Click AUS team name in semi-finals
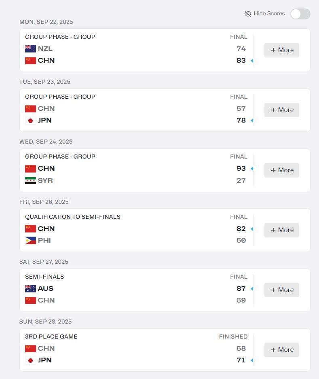 [x=46, y=288]
